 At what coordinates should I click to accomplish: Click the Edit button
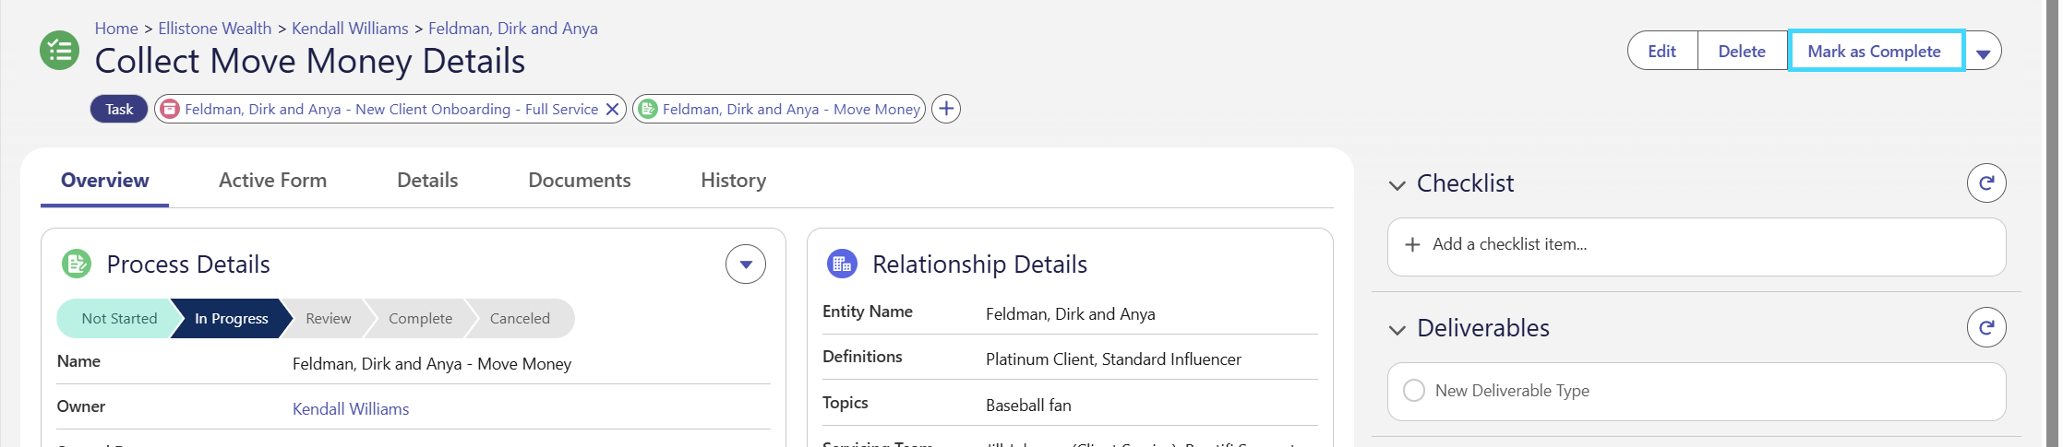(1662, 51)
